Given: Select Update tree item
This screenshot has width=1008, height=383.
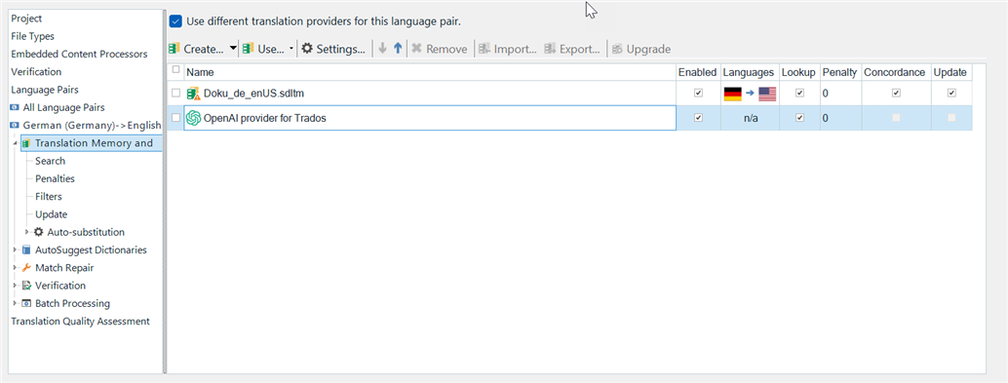Looking at the screenshot, I should (51, 214).
